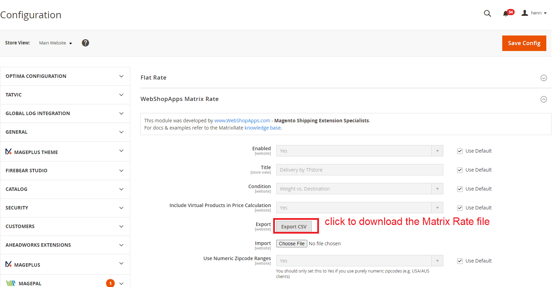
Task: Click Choose File for Import
Action: click(291, 244)
